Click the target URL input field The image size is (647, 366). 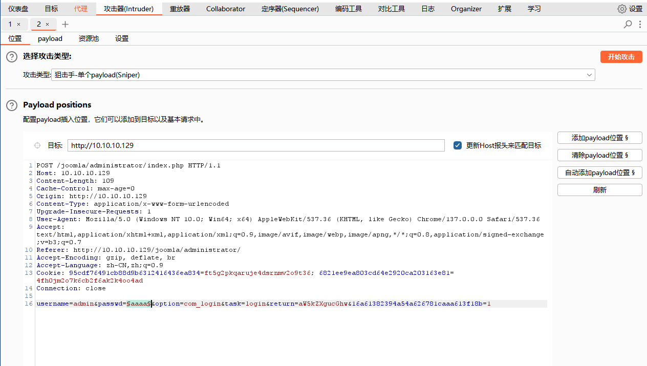(x=256, y=145)
